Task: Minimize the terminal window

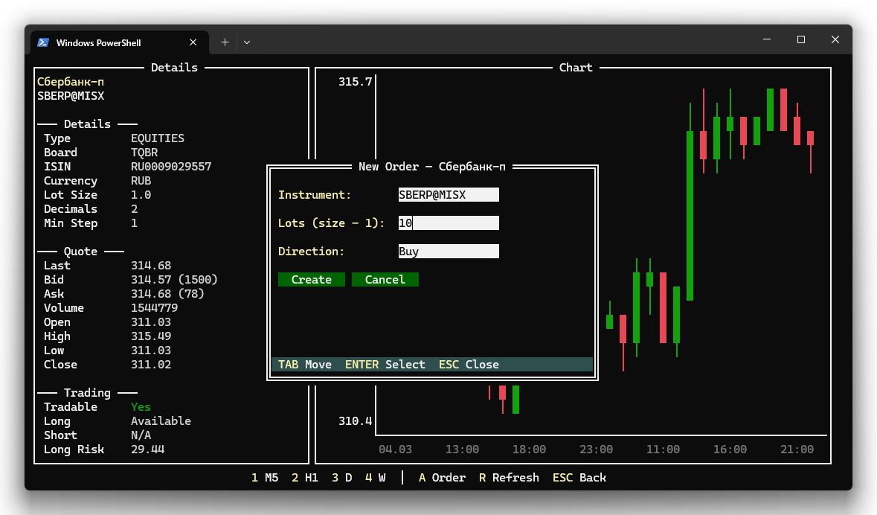Action: pyautogui.click(x=767, y=39)
